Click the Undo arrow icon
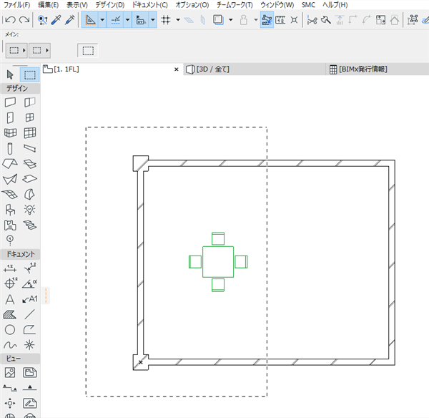This screenshot has width=429, height=418. point(11,20)
